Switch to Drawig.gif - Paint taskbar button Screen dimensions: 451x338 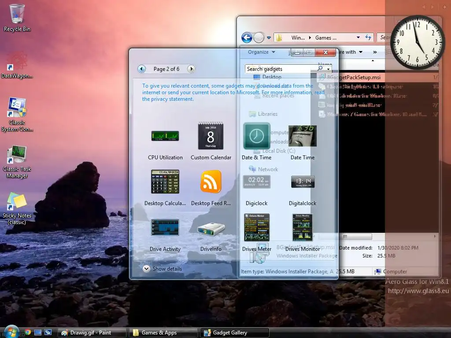tap(92, 333)
